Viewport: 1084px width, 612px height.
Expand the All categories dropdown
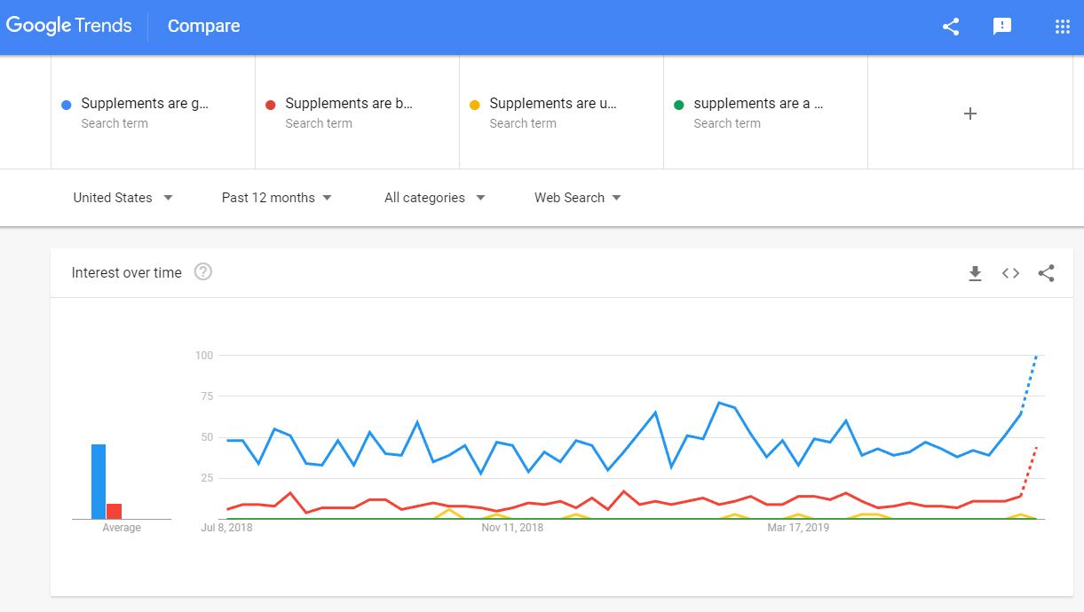coord(435,198)
